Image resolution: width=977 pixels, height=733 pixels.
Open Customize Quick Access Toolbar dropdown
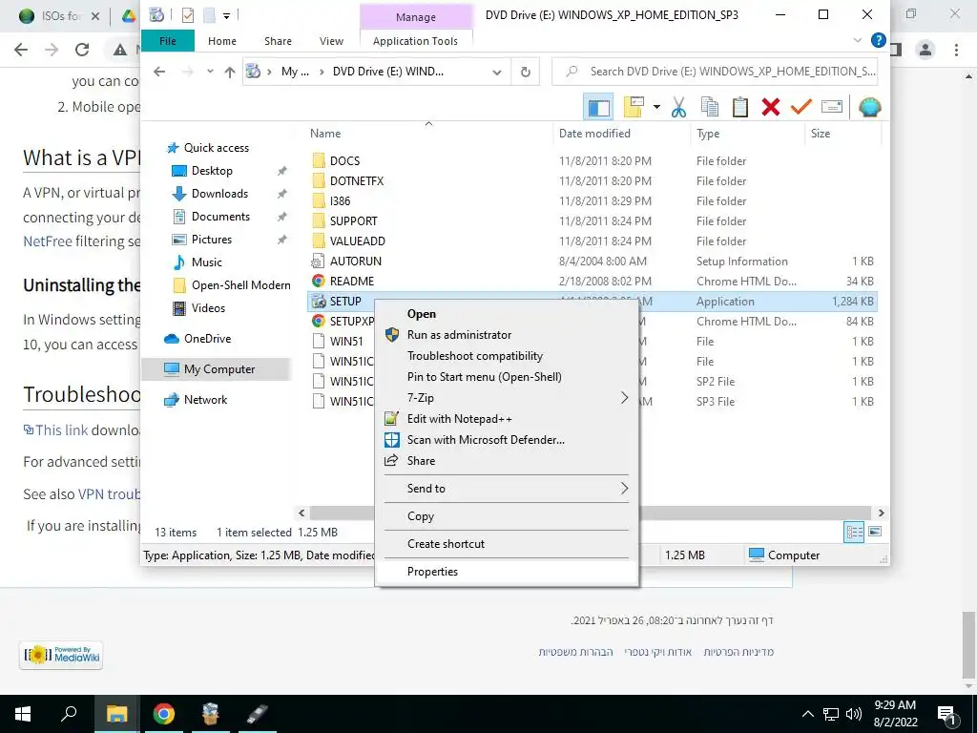(x=227, y=15)
